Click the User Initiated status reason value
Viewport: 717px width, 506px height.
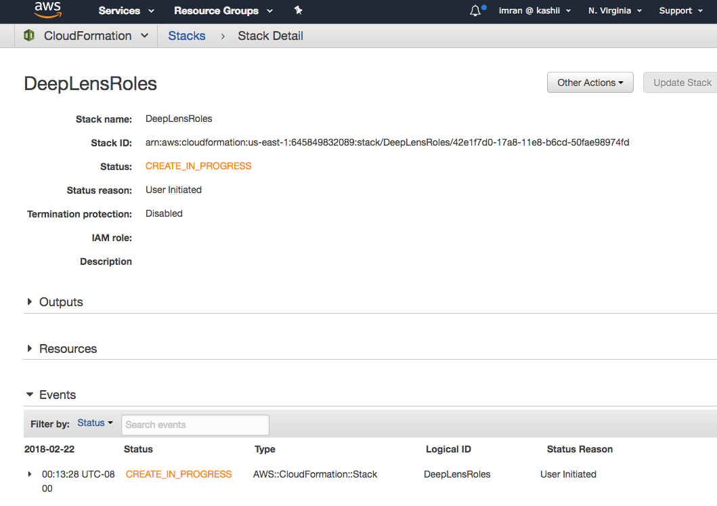click(x=173, y=190)
